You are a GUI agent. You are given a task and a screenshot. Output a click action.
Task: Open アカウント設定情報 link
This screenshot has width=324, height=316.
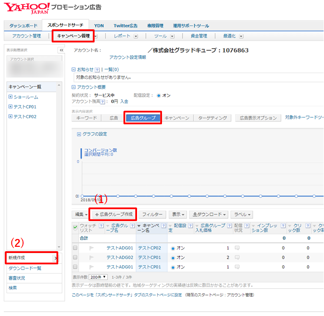(127, 57)
